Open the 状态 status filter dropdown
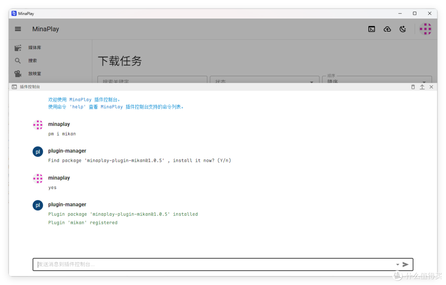The image size is (446, 285). 265,81
